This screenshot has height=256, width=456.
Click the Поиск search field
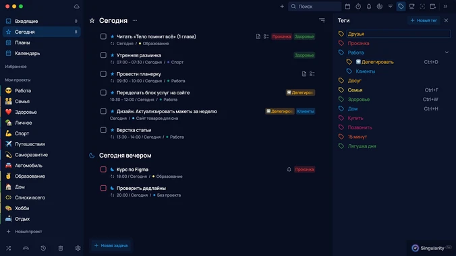click(314, 6)
